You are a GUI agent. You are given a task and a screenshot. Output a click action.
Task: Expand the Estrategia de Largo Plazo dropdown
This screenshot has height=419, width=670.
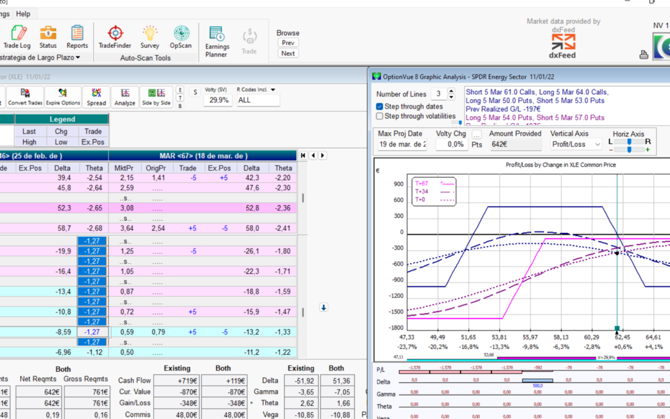pos(78,57)
